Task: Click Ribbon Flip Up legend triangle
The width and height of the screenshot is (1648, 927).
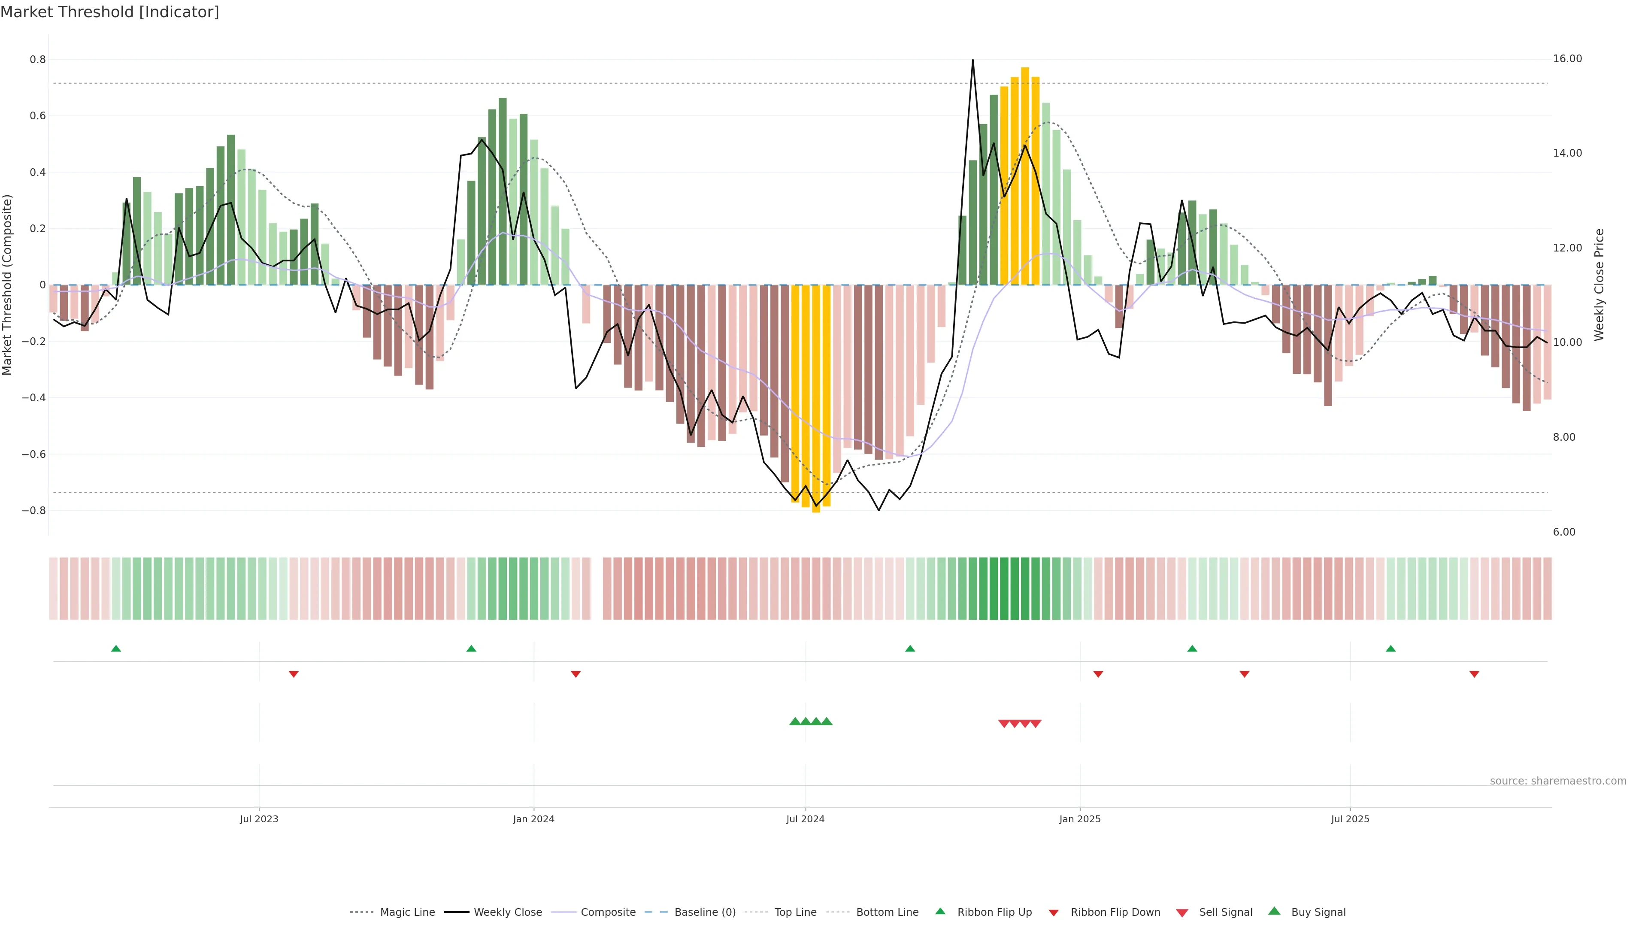Action: (x=940, y=911)
